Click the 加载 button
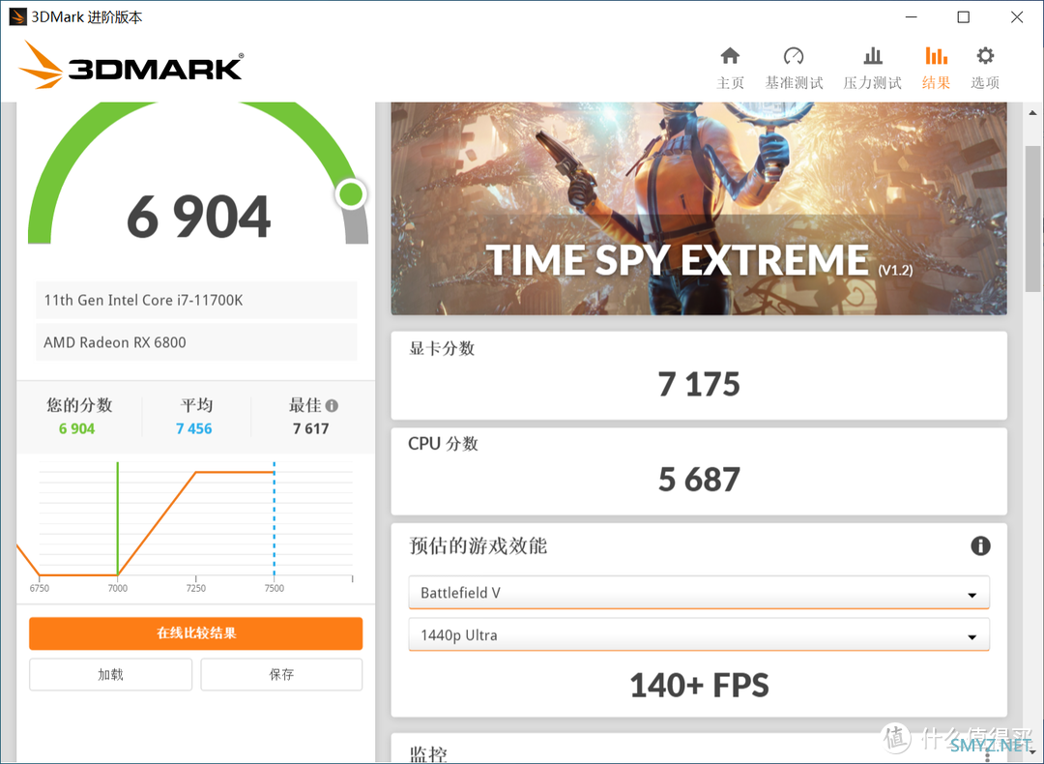 pyautogui.click(x=110, y=675)
